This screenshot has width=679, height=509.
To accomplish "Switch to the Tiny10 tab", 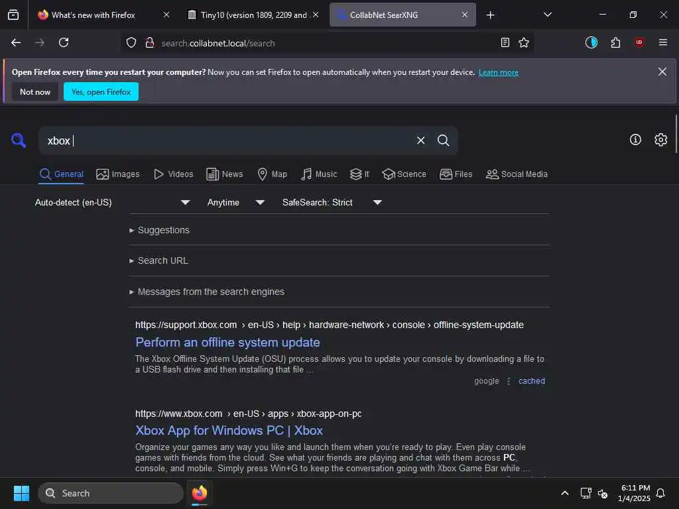I will [x=254, y=15].
